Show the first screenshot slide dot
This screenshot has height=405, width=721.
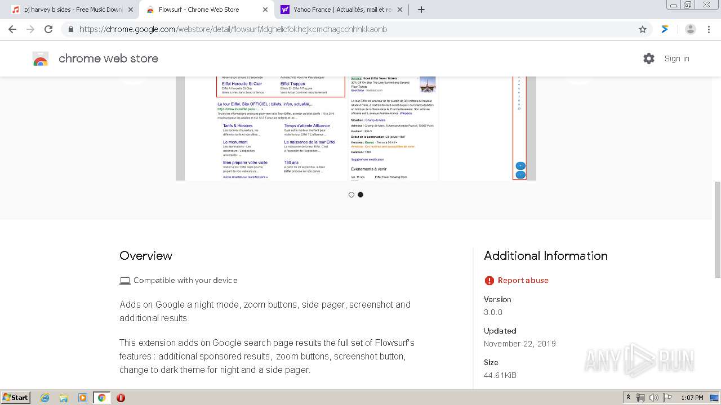click(351, 195)
